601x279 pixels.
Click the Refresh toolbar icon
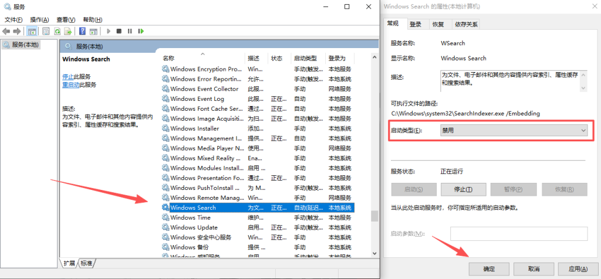(58, 31)
